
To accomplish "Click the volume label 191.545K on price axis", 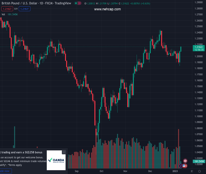I will click(199, 161).
